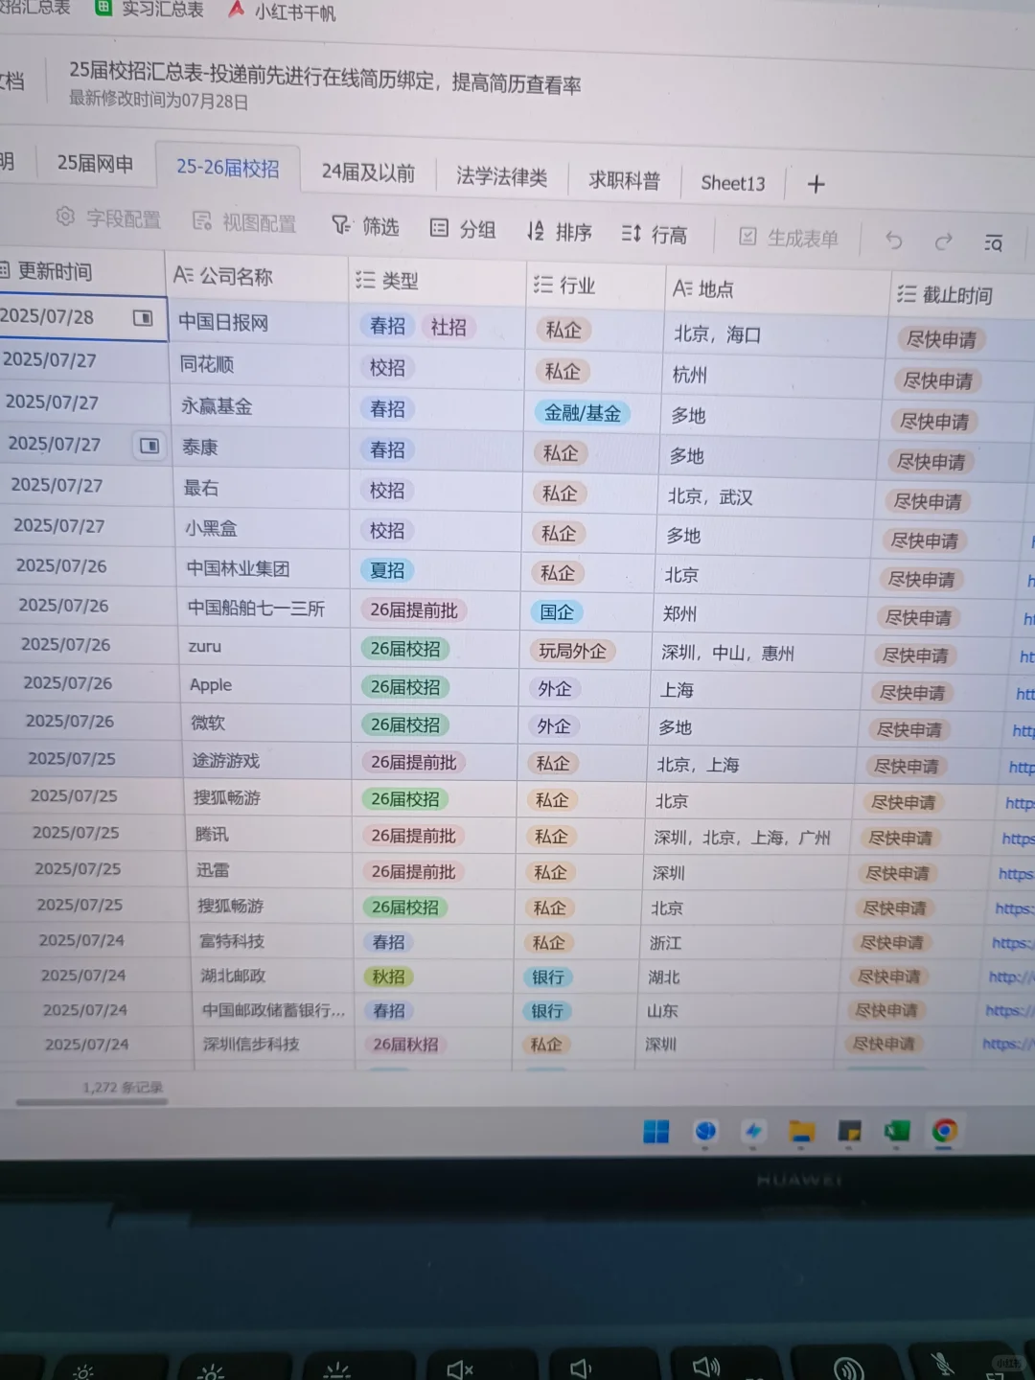This screenshot has width=1035, height=1380.
Task: Open the dark sticky-note taskbar app
Action: (850, 1133)
